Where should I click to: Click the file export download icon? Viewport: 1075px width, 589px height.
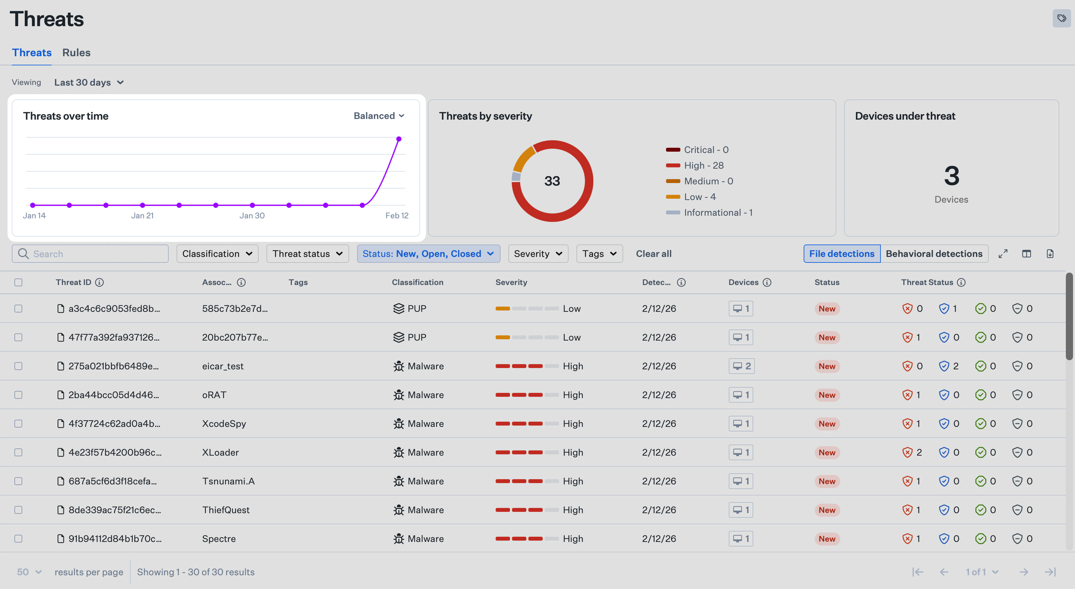click(x=1051, y=253)
